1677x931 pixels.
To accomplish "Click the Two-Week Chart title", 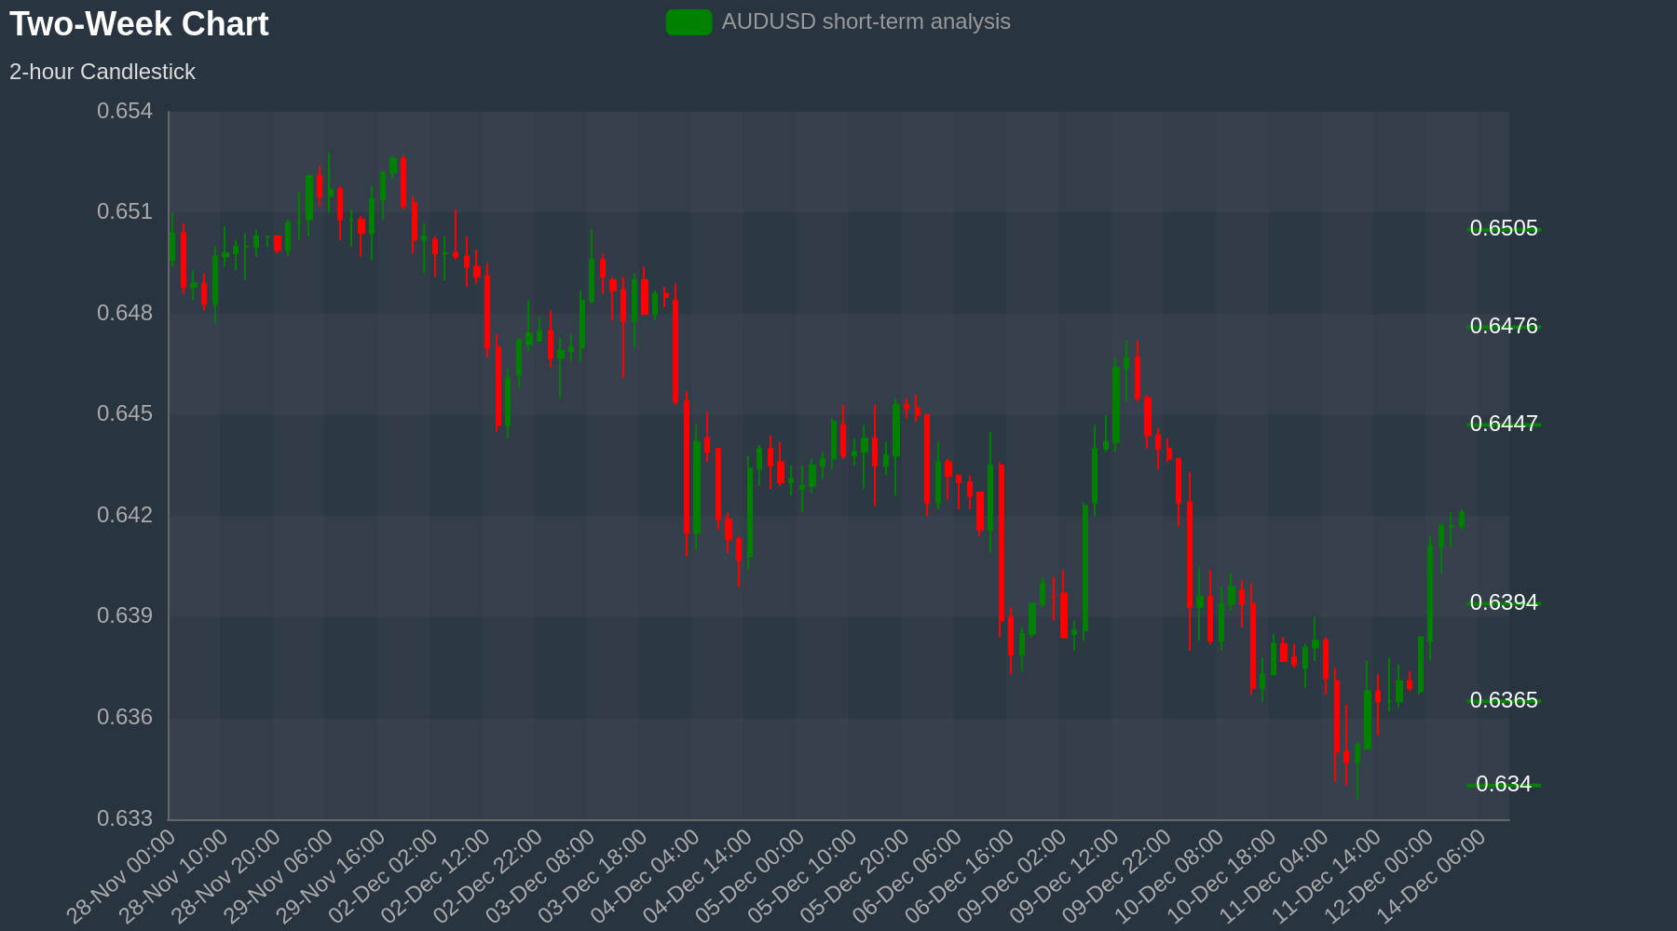I will coord(139,24).
